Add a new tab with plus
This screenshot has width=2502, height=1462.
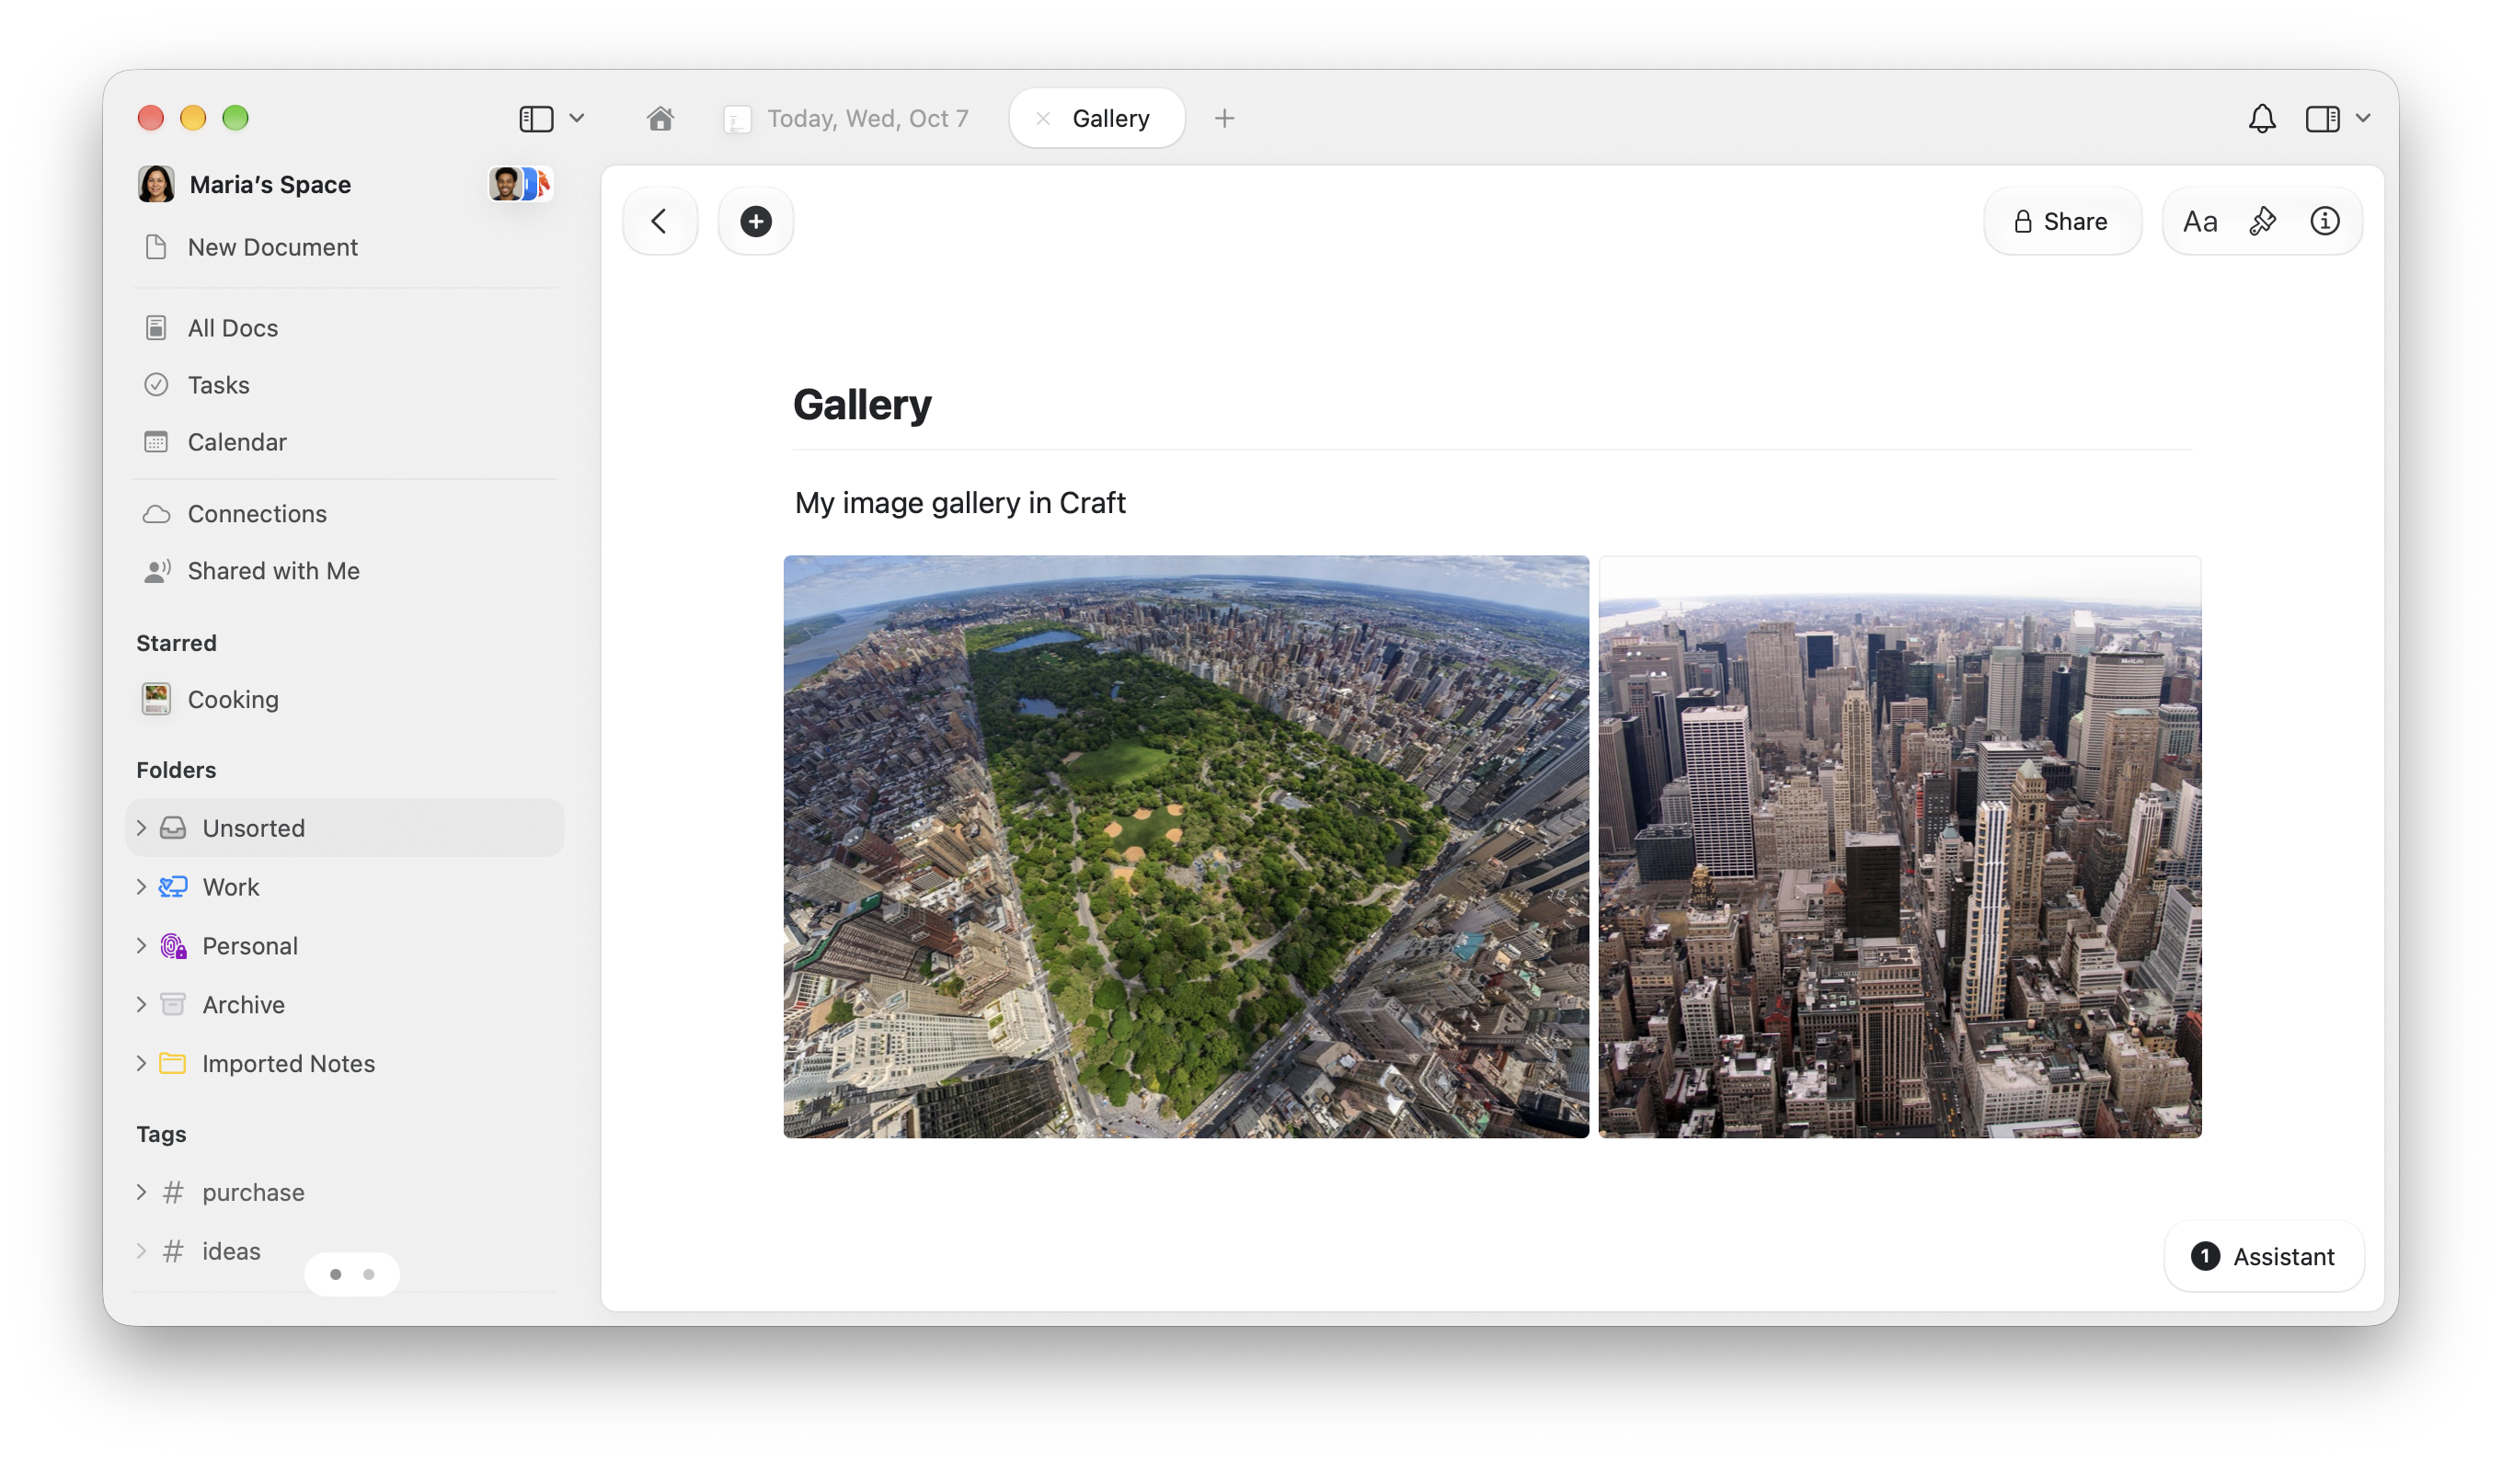pyautogui.click(x=1224, y=120)
